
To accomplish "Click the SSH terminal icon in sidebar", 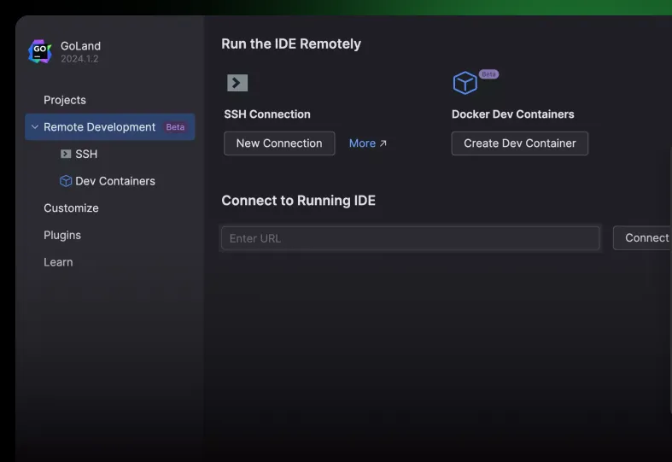I will [x=66, y=154].
